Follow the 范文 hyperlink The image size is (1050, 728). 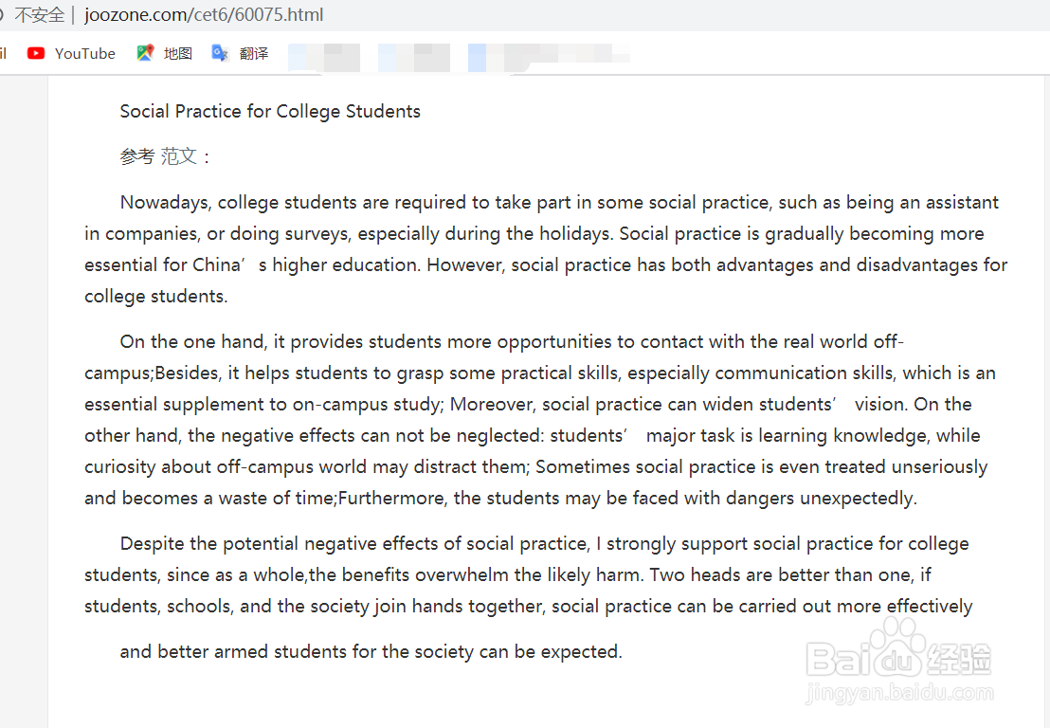tap(179, 156)
